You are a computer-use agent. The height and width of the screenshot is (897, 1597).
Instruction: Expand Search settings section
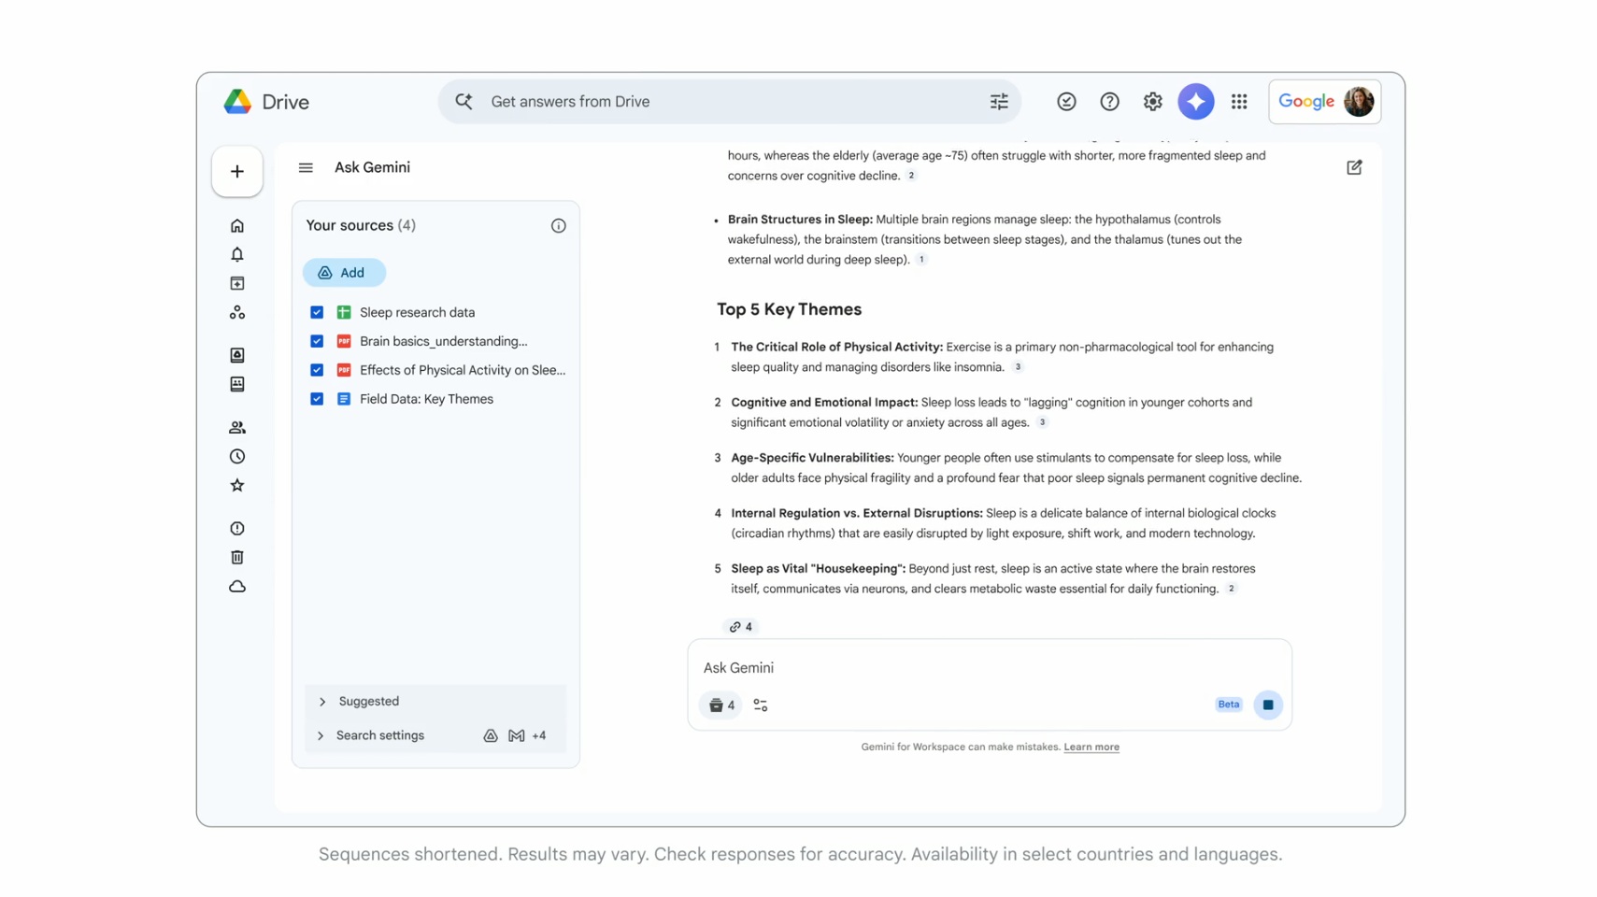click(321, 736)
